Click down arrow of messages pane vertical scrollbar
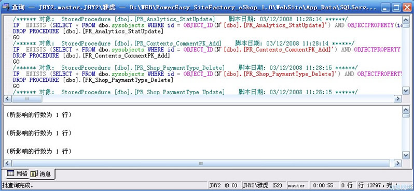Image resolution: width=414 pixels, height=191 pixels. pos(406,155)
